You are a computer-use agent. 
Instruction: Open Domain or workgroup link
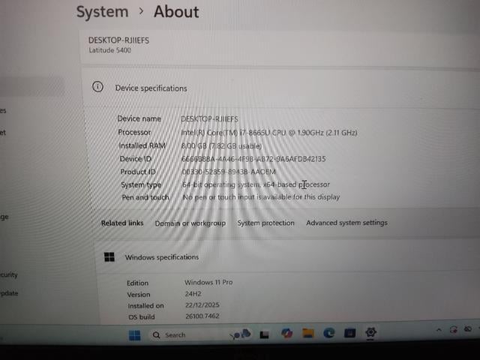pos(190,223)
